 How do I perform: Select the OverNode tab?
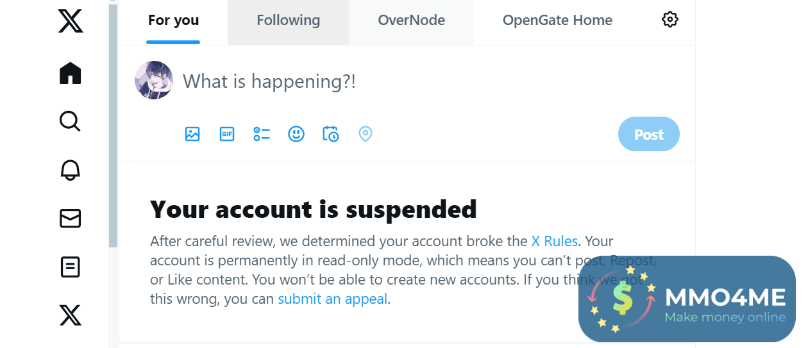pos(411,21)
